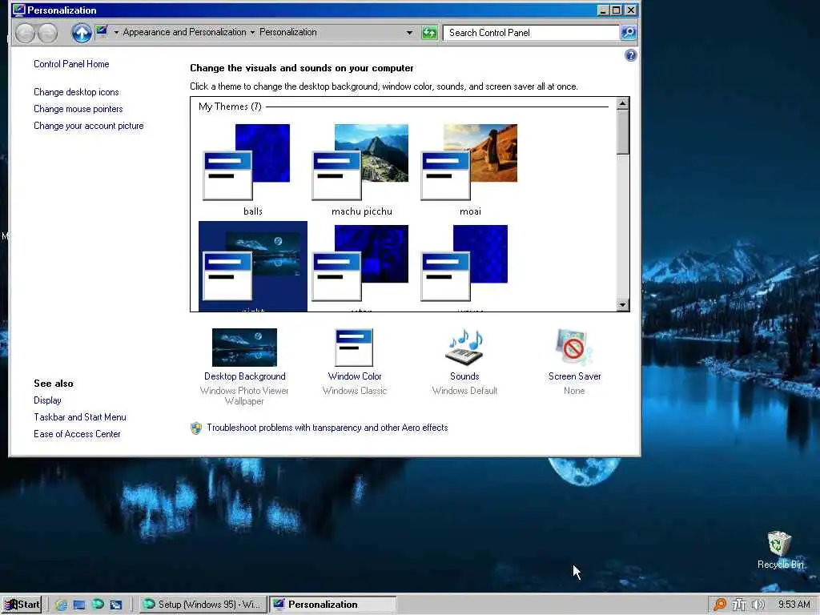Open Change your account picture
820x615 pixels.
tap(89, 126)
